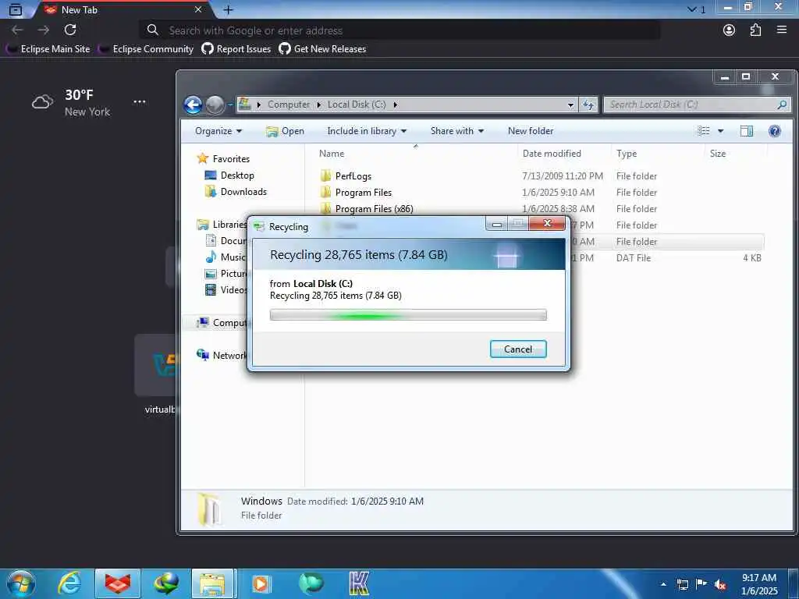Select Libraries in navigation pane
This screenshot has height=599, width=799.
click(222, 224)
